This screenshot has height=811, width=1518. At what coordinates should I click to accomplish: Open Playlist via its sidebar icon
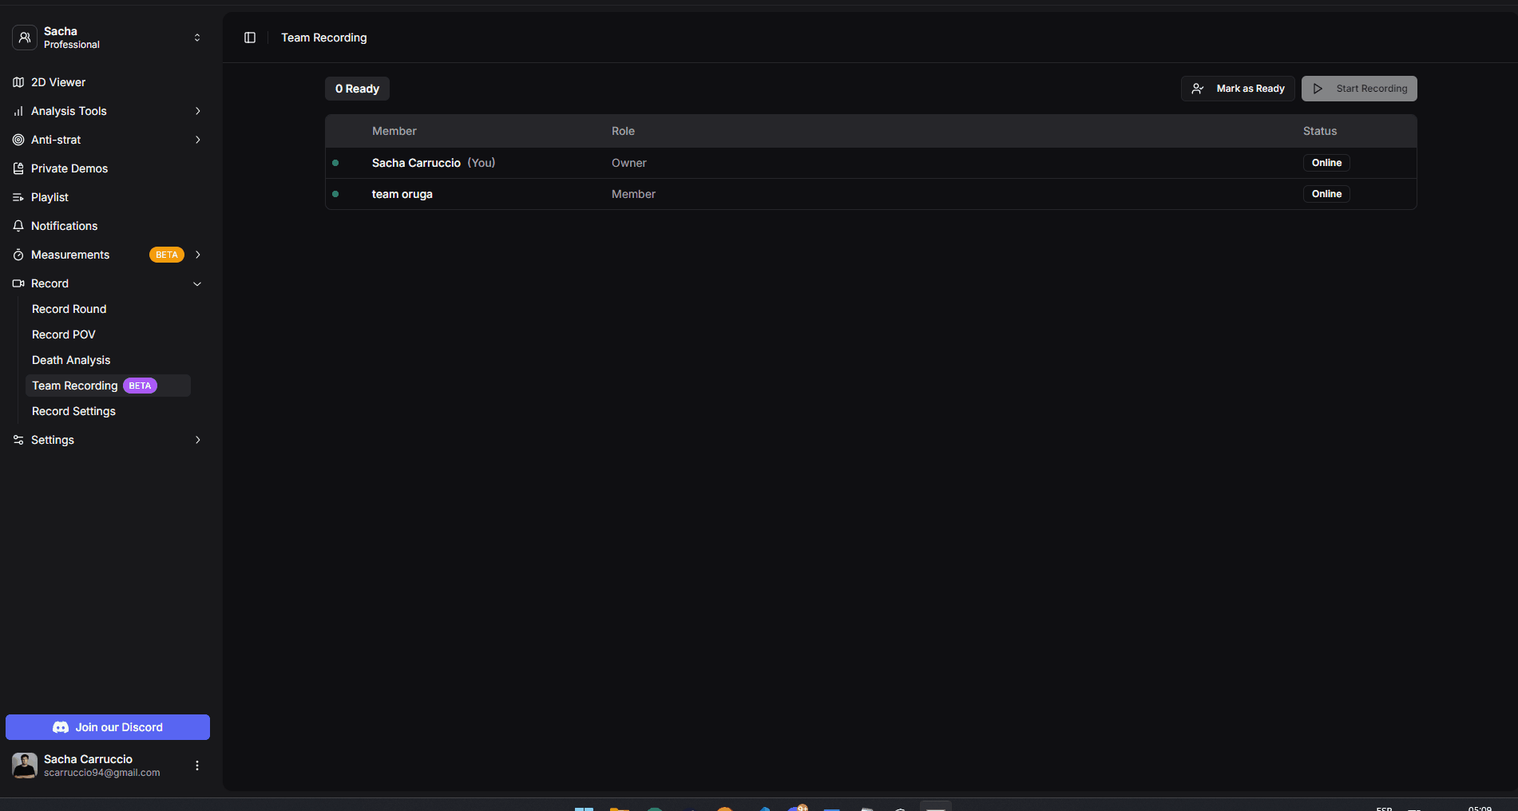coord(18,197)
